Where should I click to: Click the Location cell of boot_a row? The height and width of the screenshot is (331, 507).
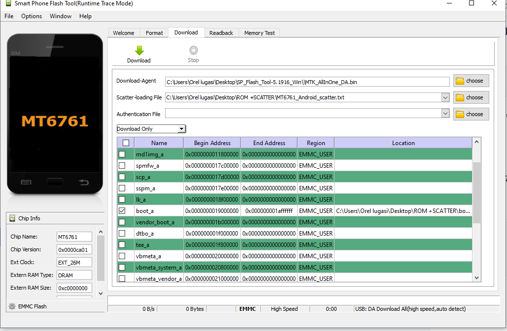point(403,211)
